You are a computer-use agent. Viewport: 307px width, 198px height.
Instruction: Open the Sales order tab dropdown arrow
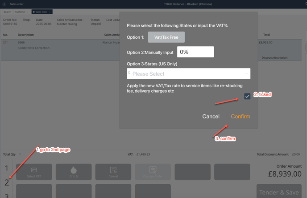pyautogui.click(x=50, y=12)
